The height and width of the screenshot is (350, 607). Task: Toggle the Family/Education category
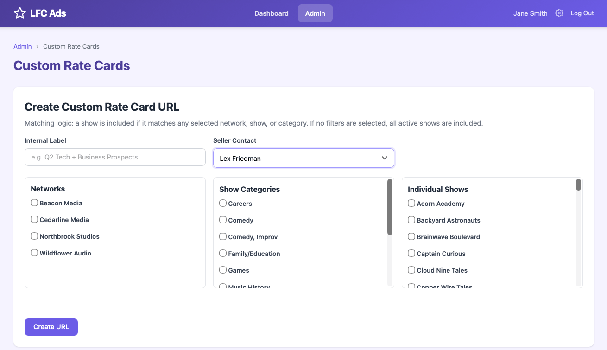222,253
